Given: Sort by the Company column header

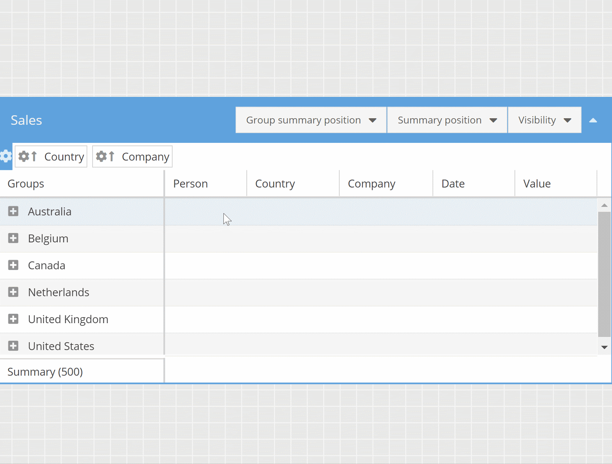Looking at the screenshot, I should (386, 183).
